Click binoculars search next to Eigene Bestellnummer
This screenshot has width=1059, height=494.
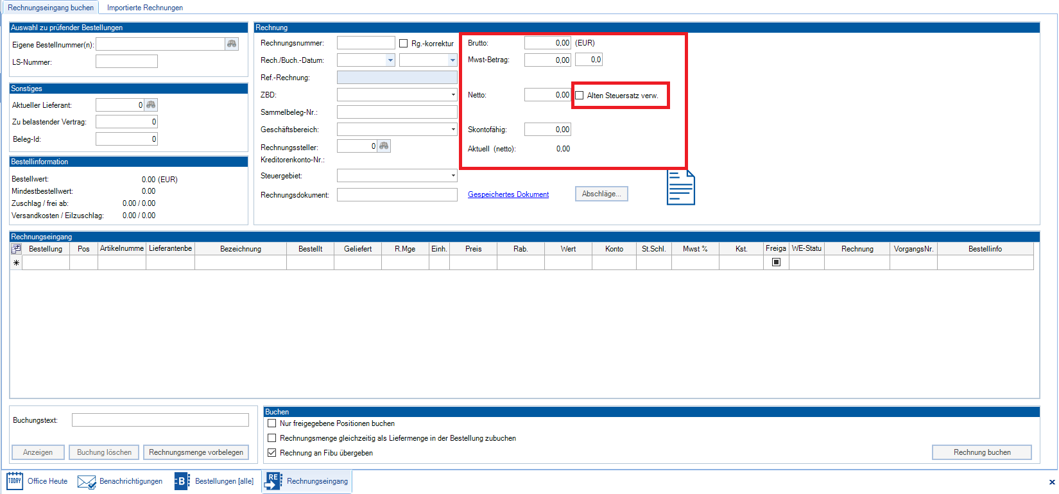click(x=232, y=44)
